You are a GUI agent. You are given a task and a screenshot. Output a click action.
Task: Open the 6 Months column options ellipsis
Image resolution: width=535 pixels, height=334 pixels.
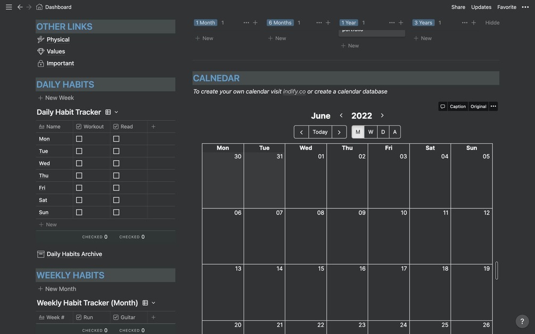point(319,23)
